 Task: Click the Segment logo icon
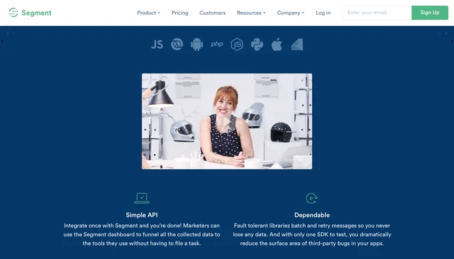tap(13, 13)
